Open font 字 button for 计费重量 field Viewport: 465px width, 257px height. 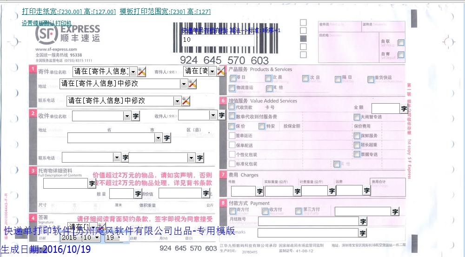pyautogui.click(x=332, y=191)
